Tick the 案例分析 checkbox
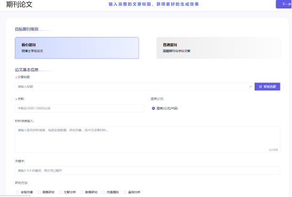Image resolution: width=292 pixels, height=197 pixels. [125, 192]
